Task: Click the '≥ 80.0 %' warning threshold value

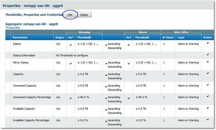Action: pos(84,97)
